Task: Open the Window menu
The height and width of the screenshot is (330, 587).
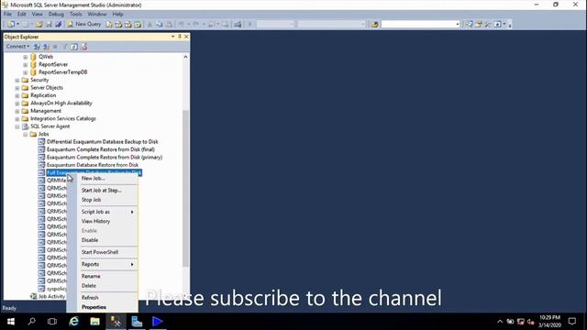Action: [x=97, y=14]
